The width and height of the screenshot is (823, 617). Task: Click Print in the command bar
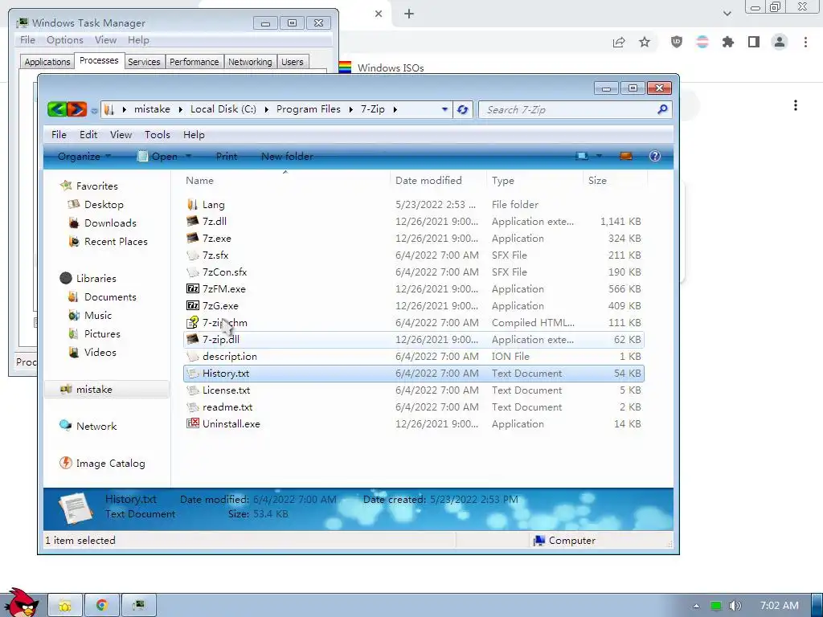tap(226, 157)
